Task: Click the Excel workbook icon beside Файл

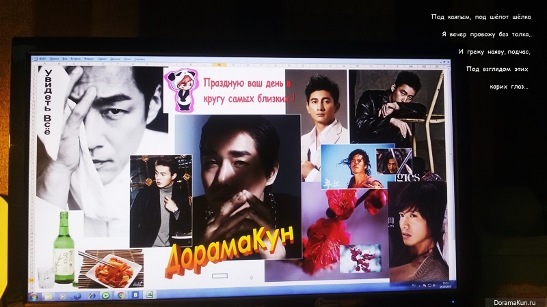Action: click(x=36, y=59)
